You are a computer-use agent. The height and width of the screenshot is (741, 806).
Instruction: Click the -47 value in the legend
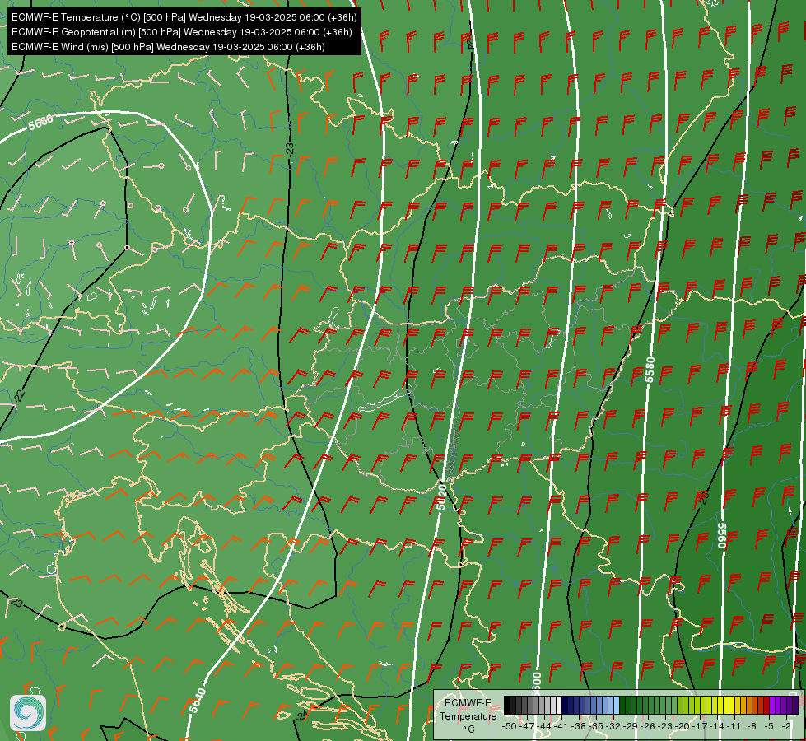pos(527,726)
